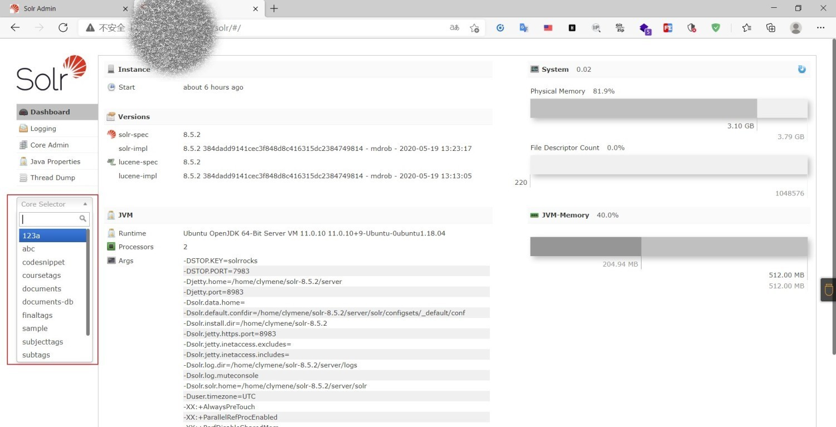This screenshot has height=427, width=836.
Task: Open Java Properties page
Action: tap(57, 161)
